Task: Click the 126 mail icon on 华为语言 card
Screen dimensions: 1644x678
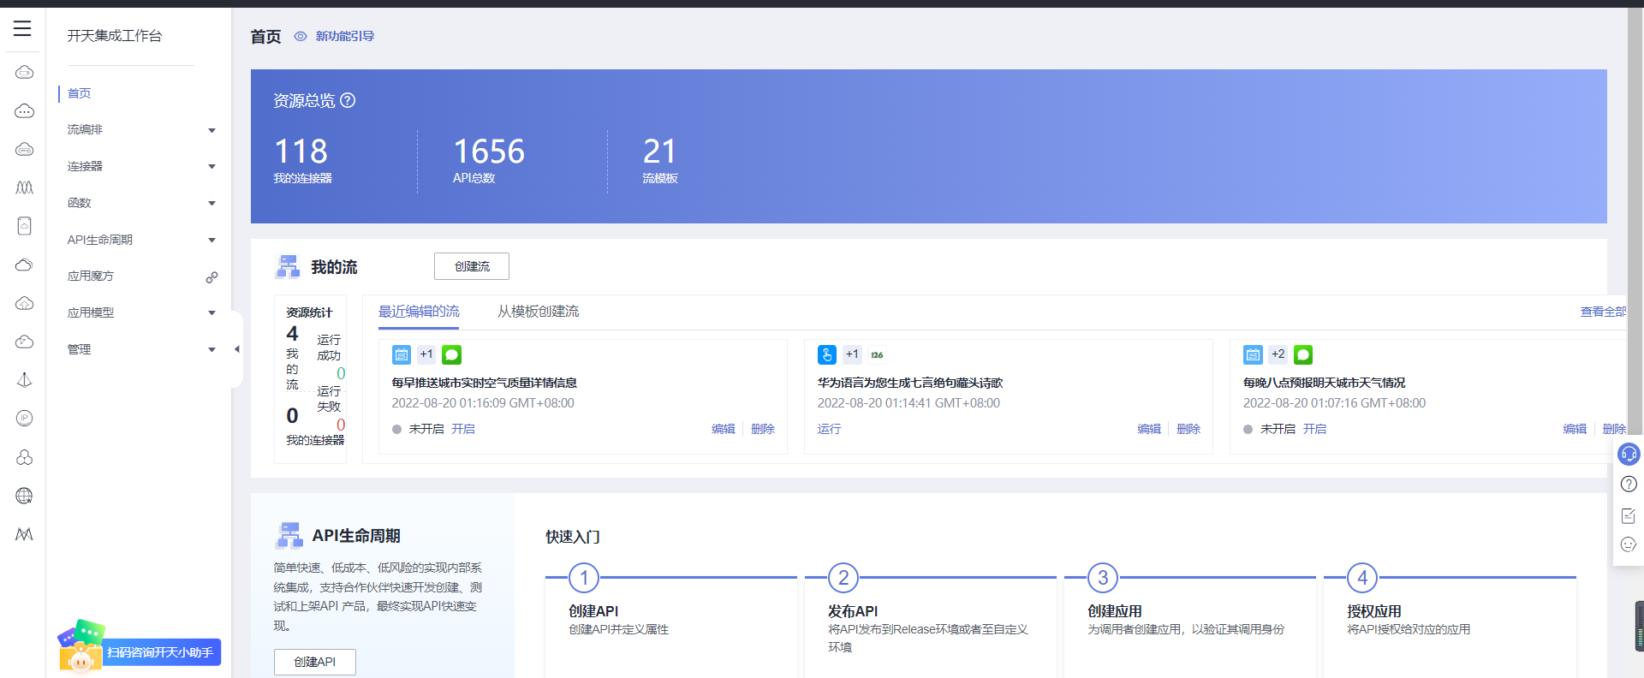Action: [x=877, y=354]
